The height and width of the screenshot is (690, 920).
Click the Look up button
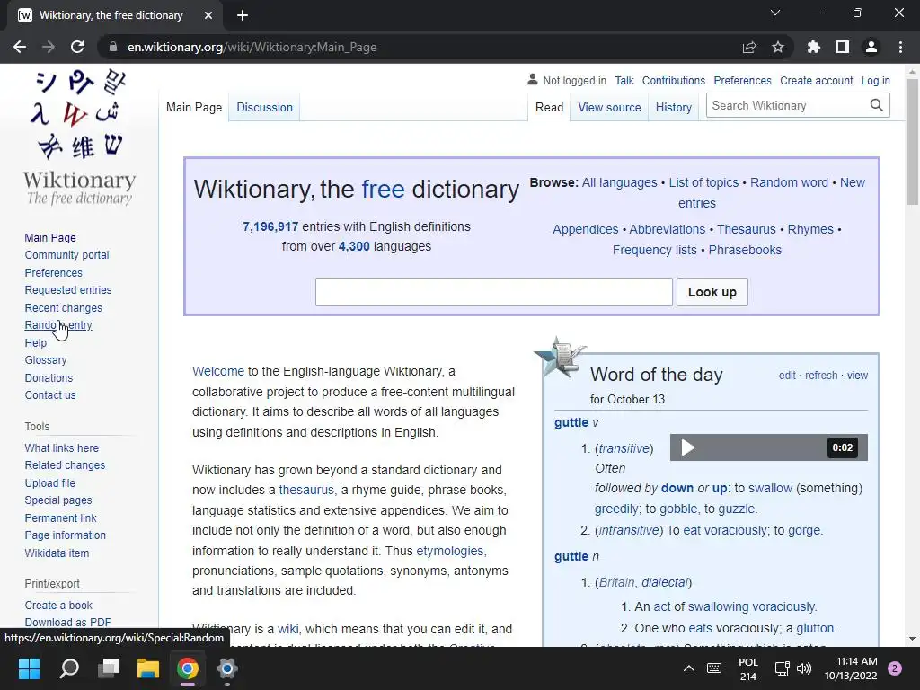(x=712, y=292)
